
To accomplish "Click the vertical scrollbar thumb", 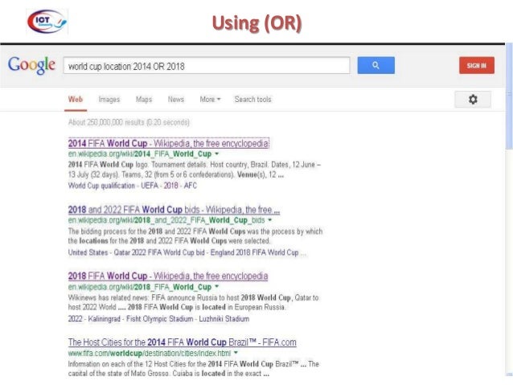I will click(509, 95).
